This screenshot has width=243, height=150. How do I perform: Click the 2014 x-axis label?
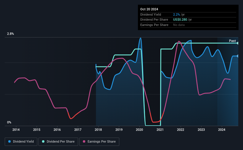(x=16, y=130)
